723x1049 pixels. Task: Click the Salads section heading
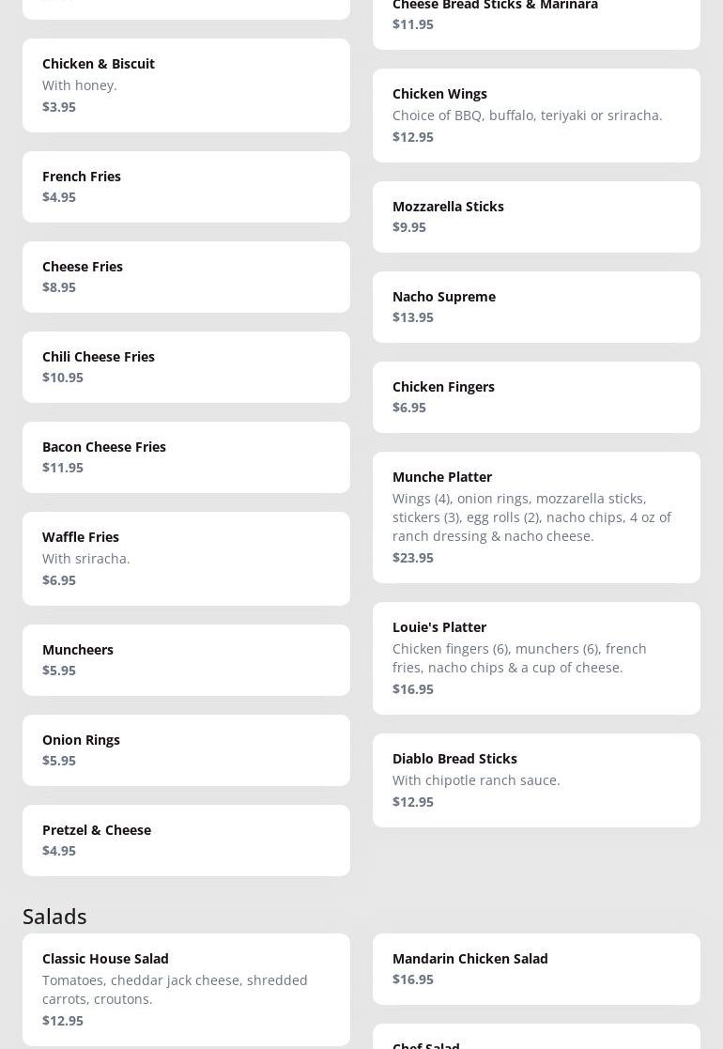pyautogui.click(x=54, y=917)
